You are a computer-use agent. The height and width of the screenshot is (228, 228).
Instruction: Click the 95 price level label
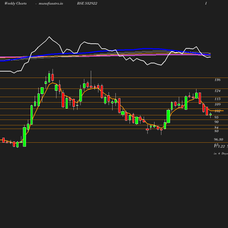coord(217,117)
